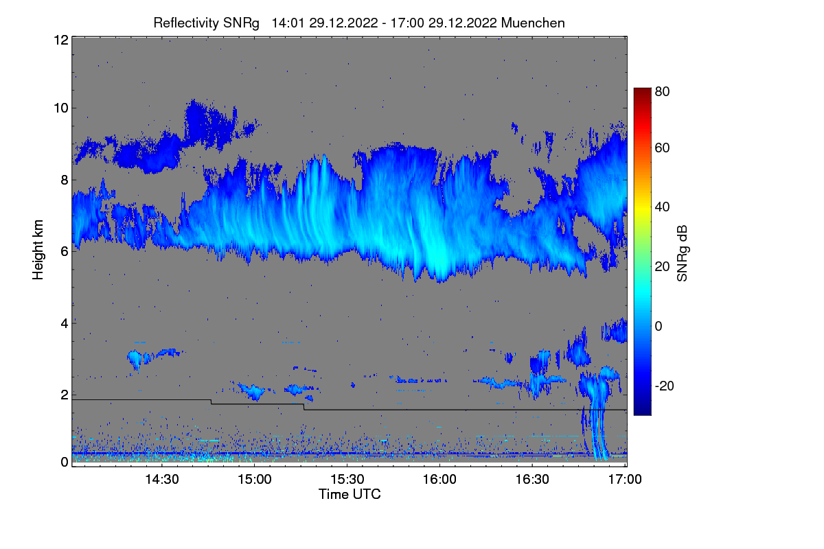Click the 16:00 time tick label
This screenshot has height=549, width=824.
pos(440,480)
